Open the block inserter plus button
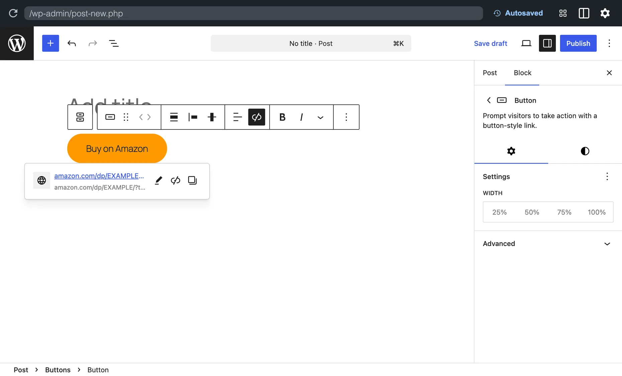The height and width of the screenshot is (376, 622). point(50,43)
